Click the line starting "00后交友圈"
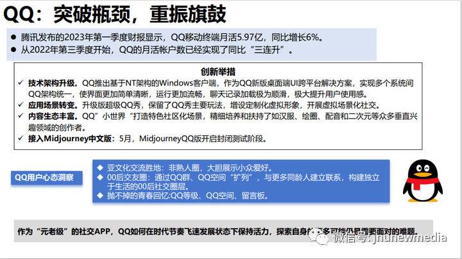462x259 pixels. [243, 178]
